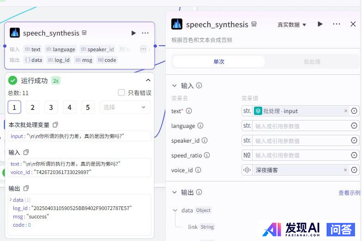Open the 选择 dropdown for batch results
The image size is (362, 241).
pyautogui.click(x=125, y=108)
